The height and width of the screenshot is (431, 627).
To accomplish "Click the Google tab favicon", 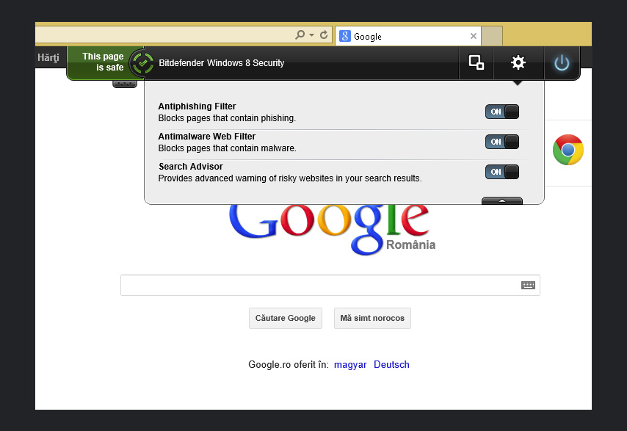I will point(344,37).
